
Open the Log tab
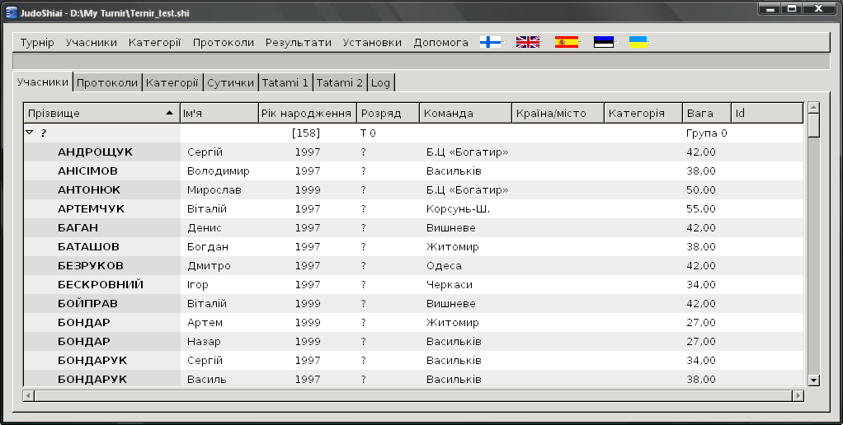click(380, 83)
